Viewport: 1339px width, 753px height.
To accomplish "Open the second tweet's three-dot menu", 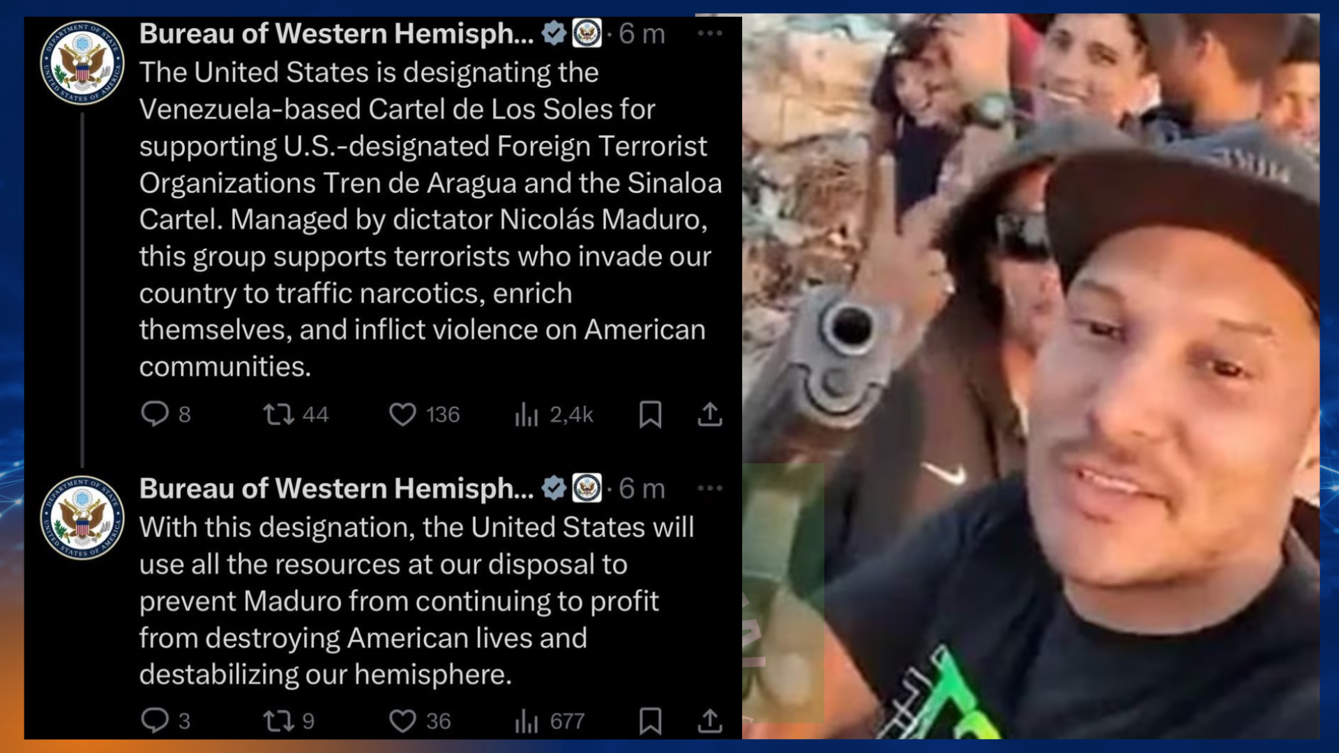I will click(x=710, y=488).
